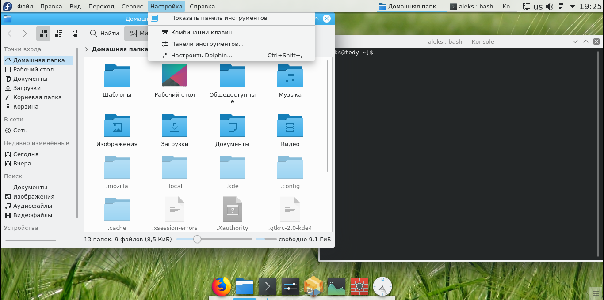604x300 pixels.
Task: Switch Dolphin to detailed list view
Action: point(58,33)
